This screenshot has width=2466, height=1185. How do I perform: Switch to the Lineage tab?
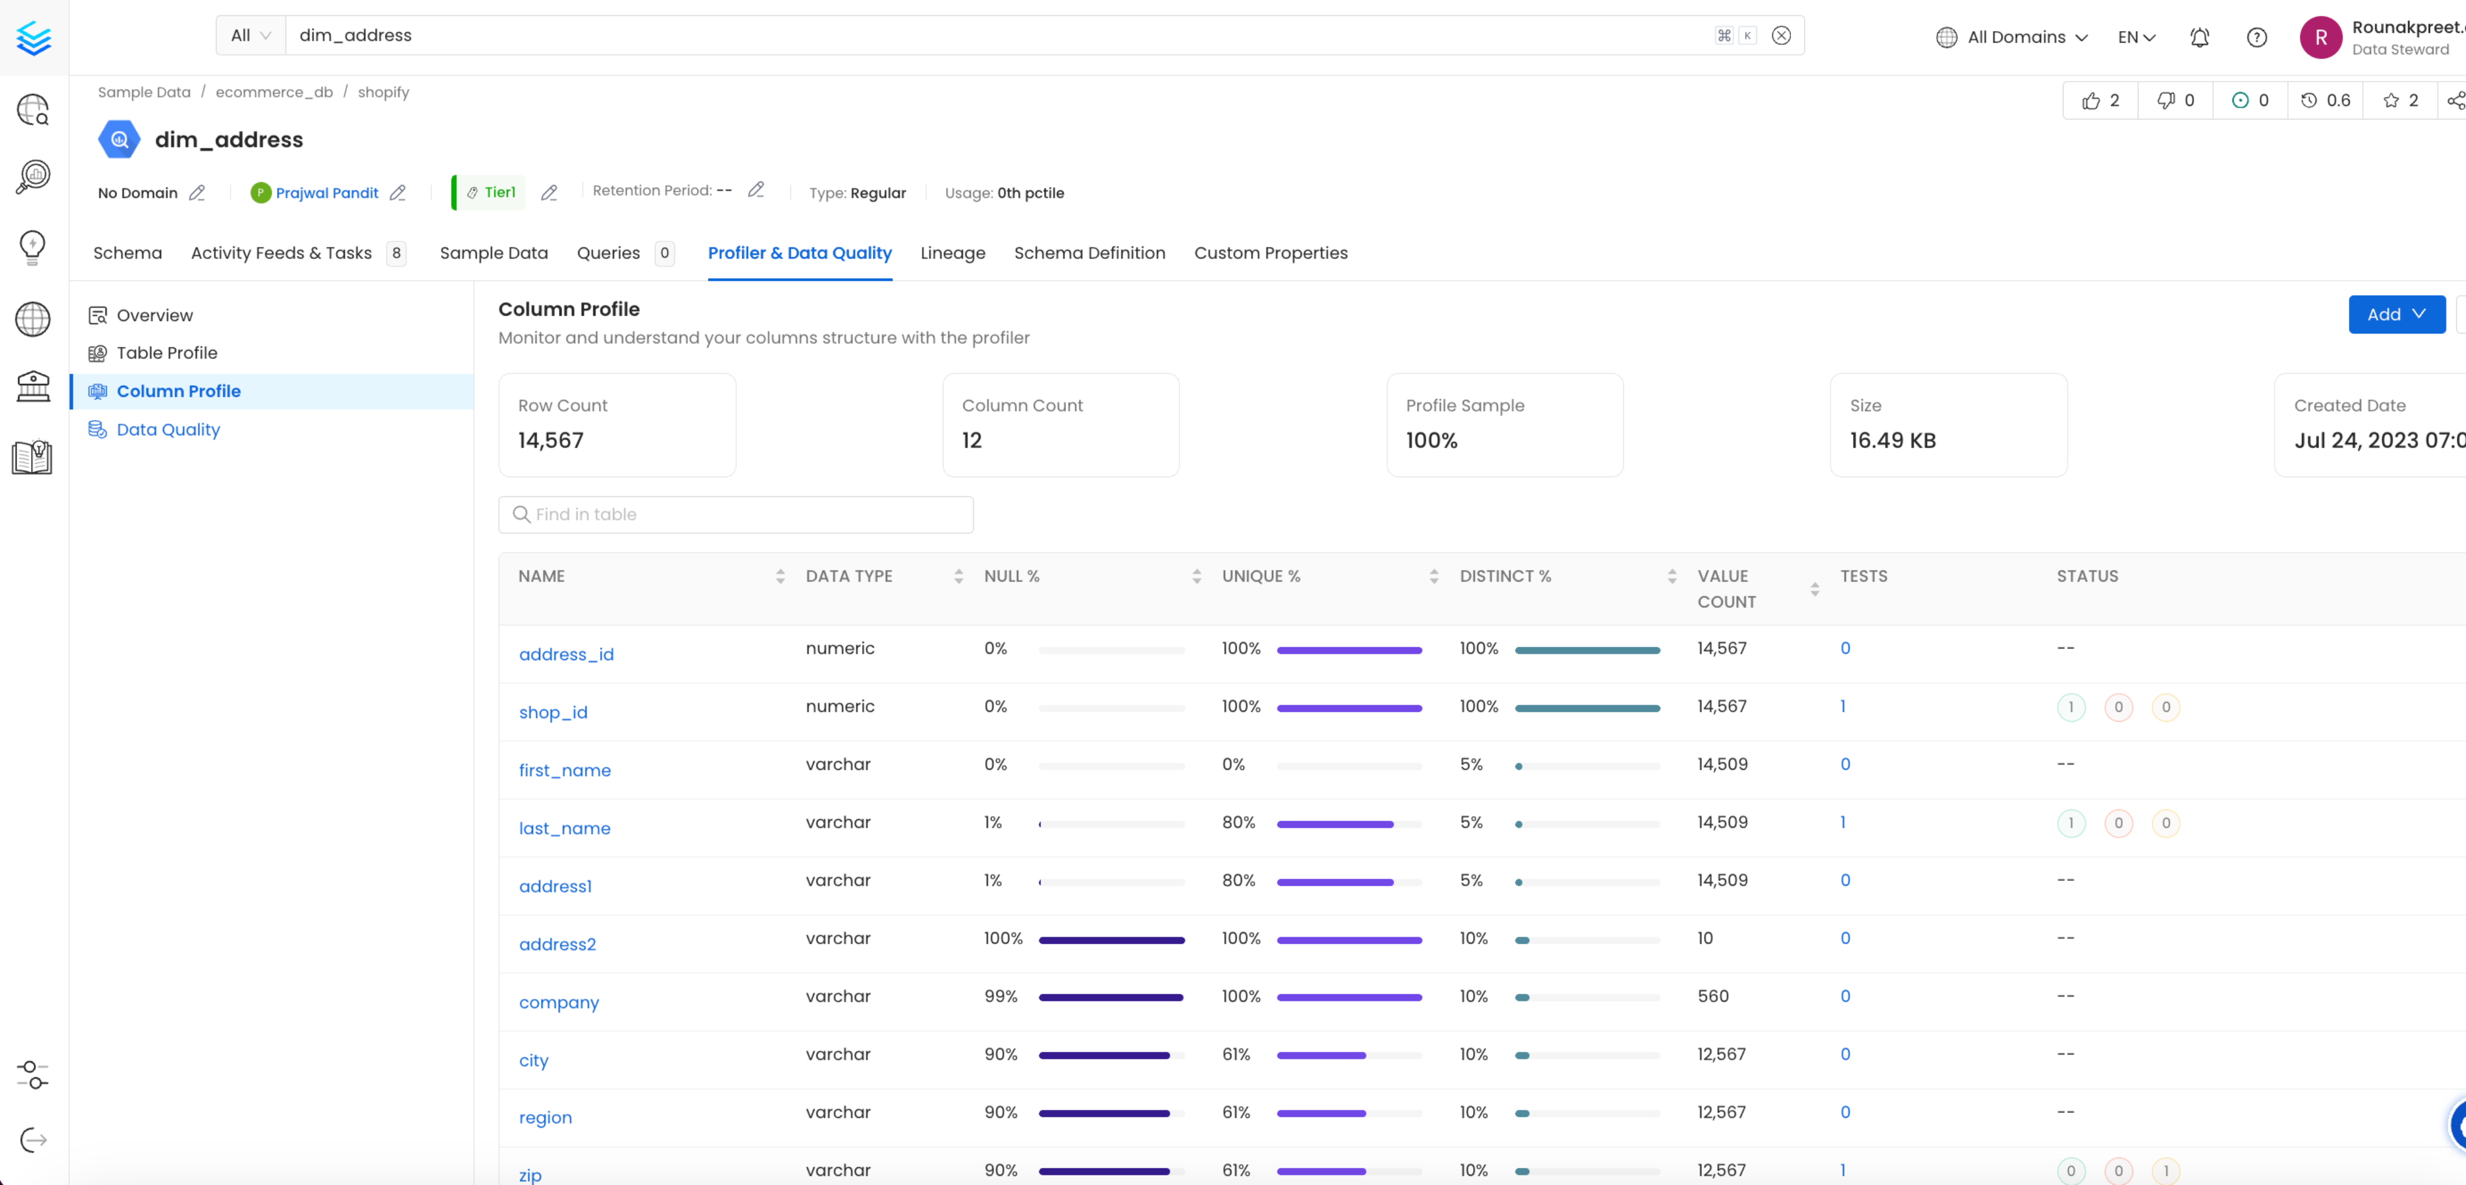point(951,253)
